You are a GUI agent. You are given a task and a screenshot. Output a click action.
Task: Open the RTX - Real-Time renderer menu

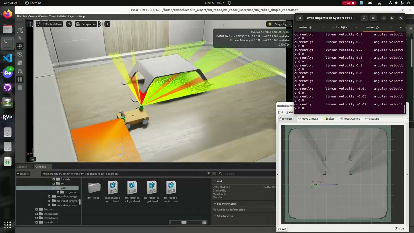pyautogui.click(x=49, y=24)
